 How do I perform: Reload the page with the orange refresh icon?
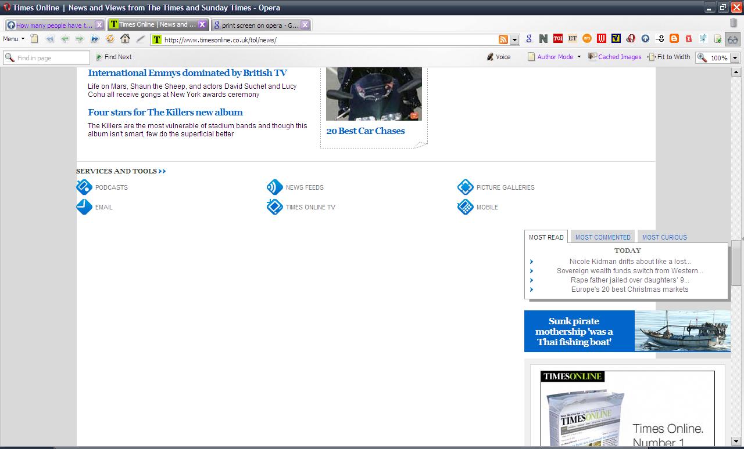tap(110, 39)
